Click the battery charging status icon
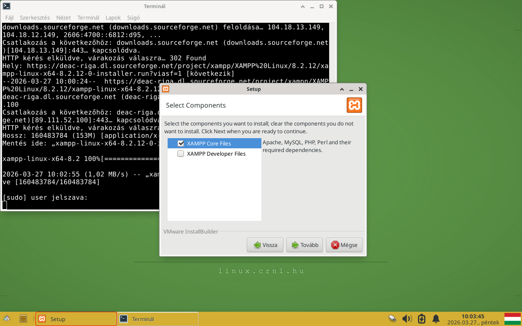Viewport: 522px width, 326px height. 421,318
